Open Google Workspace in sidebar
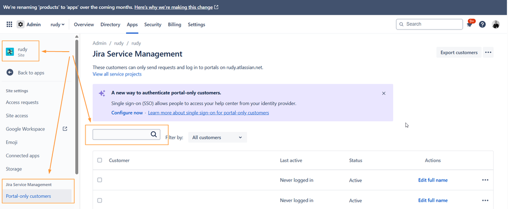 [x=25, y=129]
